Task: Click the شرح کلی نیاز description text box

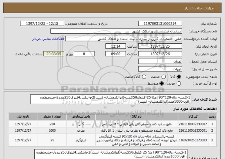Action: (x=111, y=99)
